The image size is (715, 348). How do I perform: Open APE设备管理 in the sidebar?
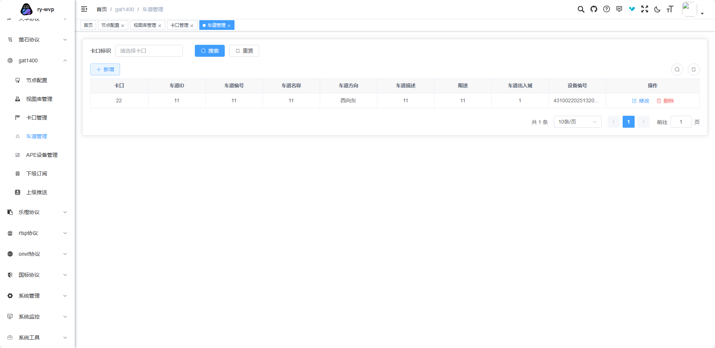click(42, 155)
